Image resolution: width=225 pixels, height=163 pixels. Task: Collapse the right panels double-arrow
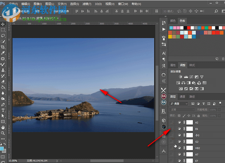click(166, 16)
